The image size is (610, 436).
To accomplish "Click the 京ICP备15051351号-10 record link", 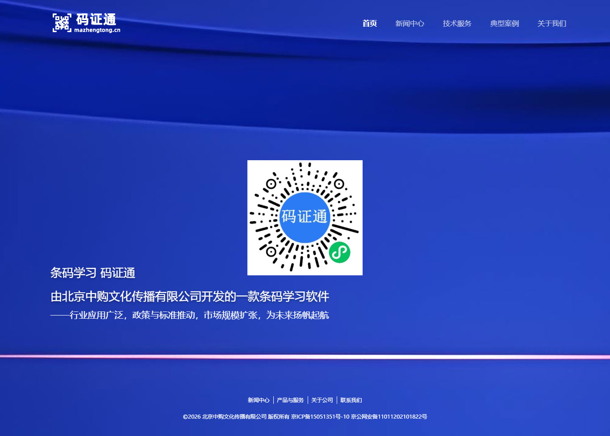I will [x=320, y=417].
